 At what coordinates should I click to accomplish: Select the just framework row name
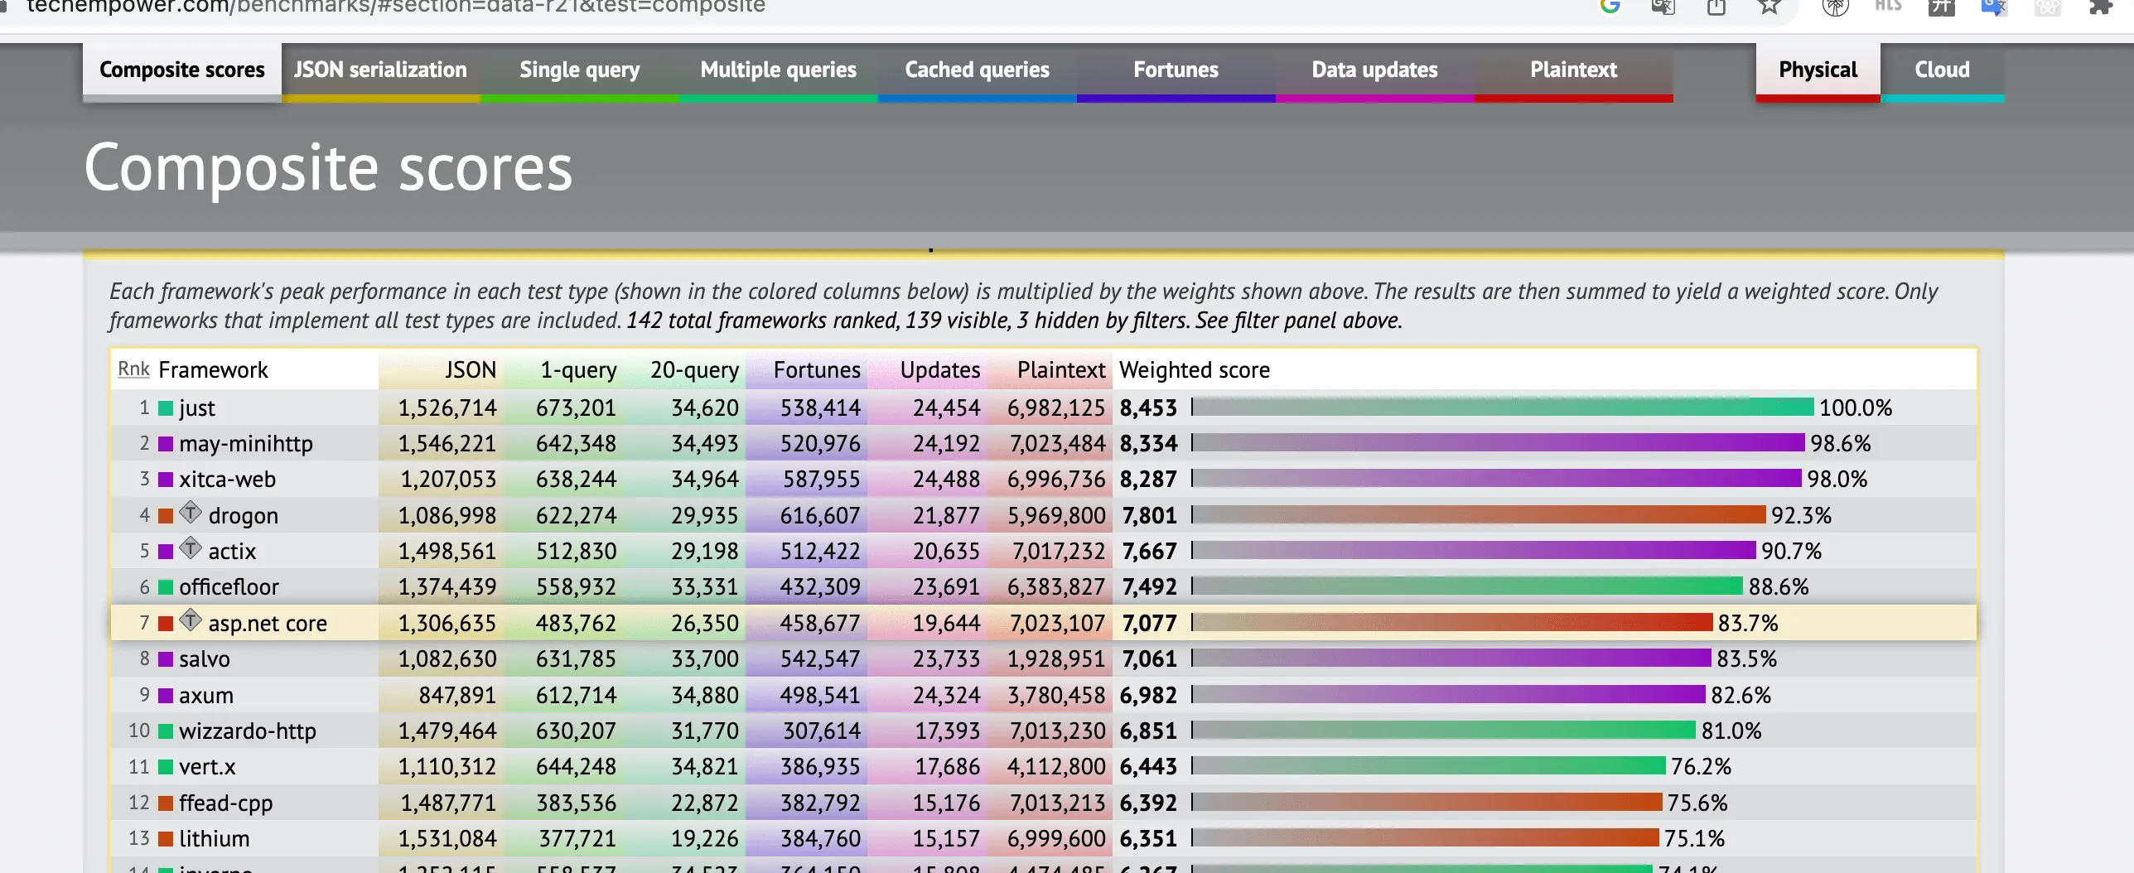(196, 408)
